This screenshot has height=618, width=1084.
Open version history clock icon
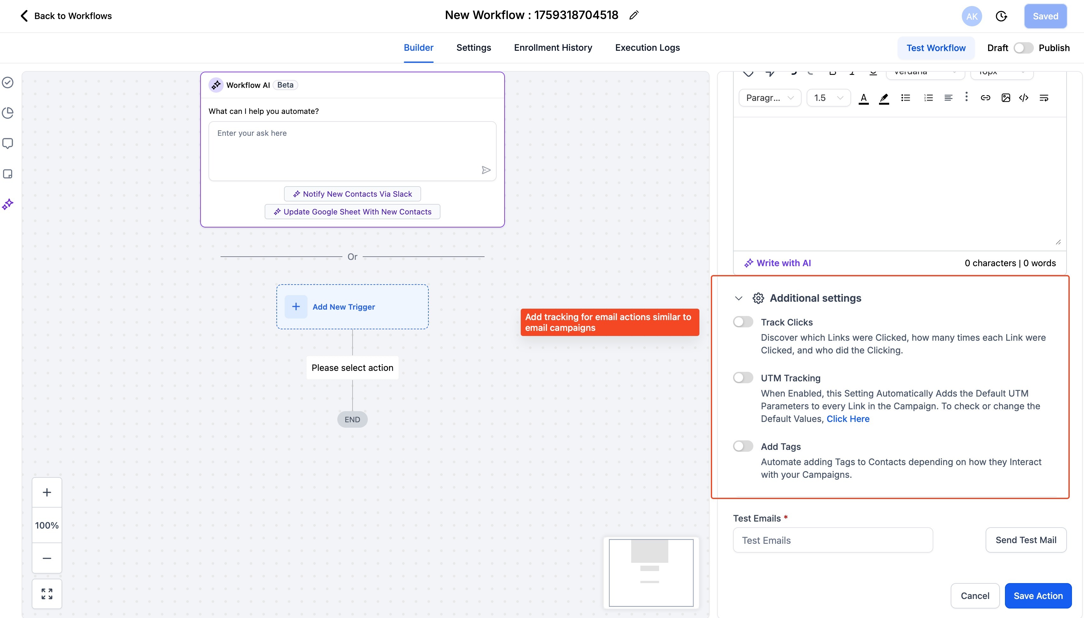(1001, 16)
